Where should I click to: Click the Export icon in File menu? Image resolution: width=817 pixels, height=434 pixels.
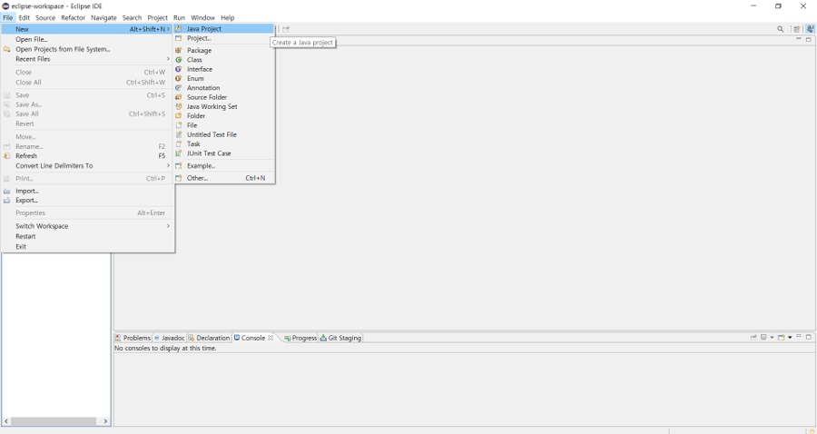[x=6, y=201]
